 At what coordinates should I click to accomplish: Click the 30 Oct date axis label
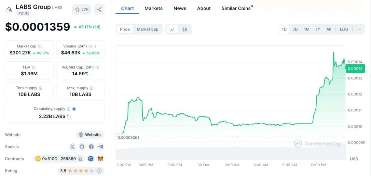point(203,165)
